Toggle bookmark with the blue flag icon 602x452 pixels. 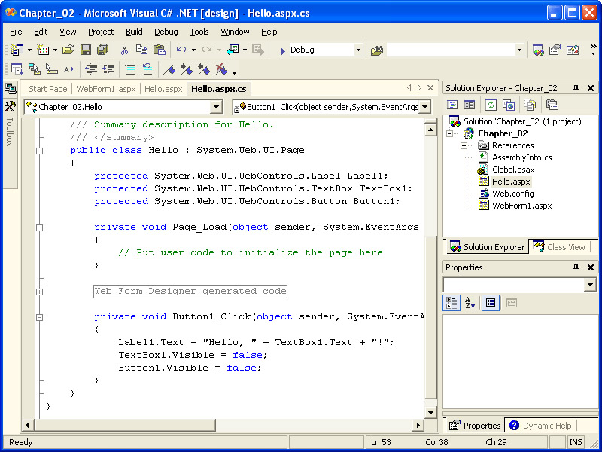pyautogui.click(x=169, y=69)
